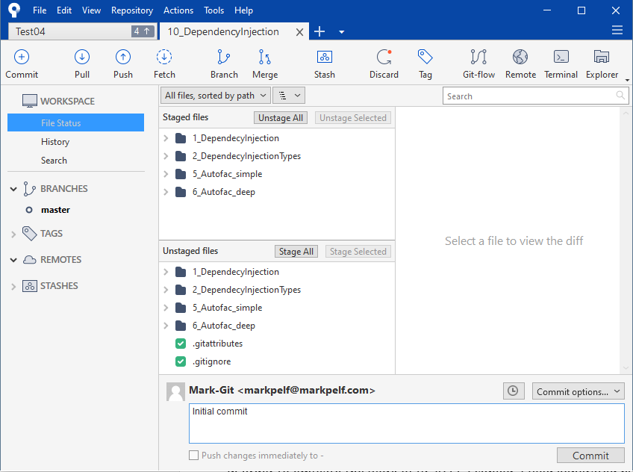Click the Stash toolbar icon
The image size is (633, 472).
pos(325,57)
